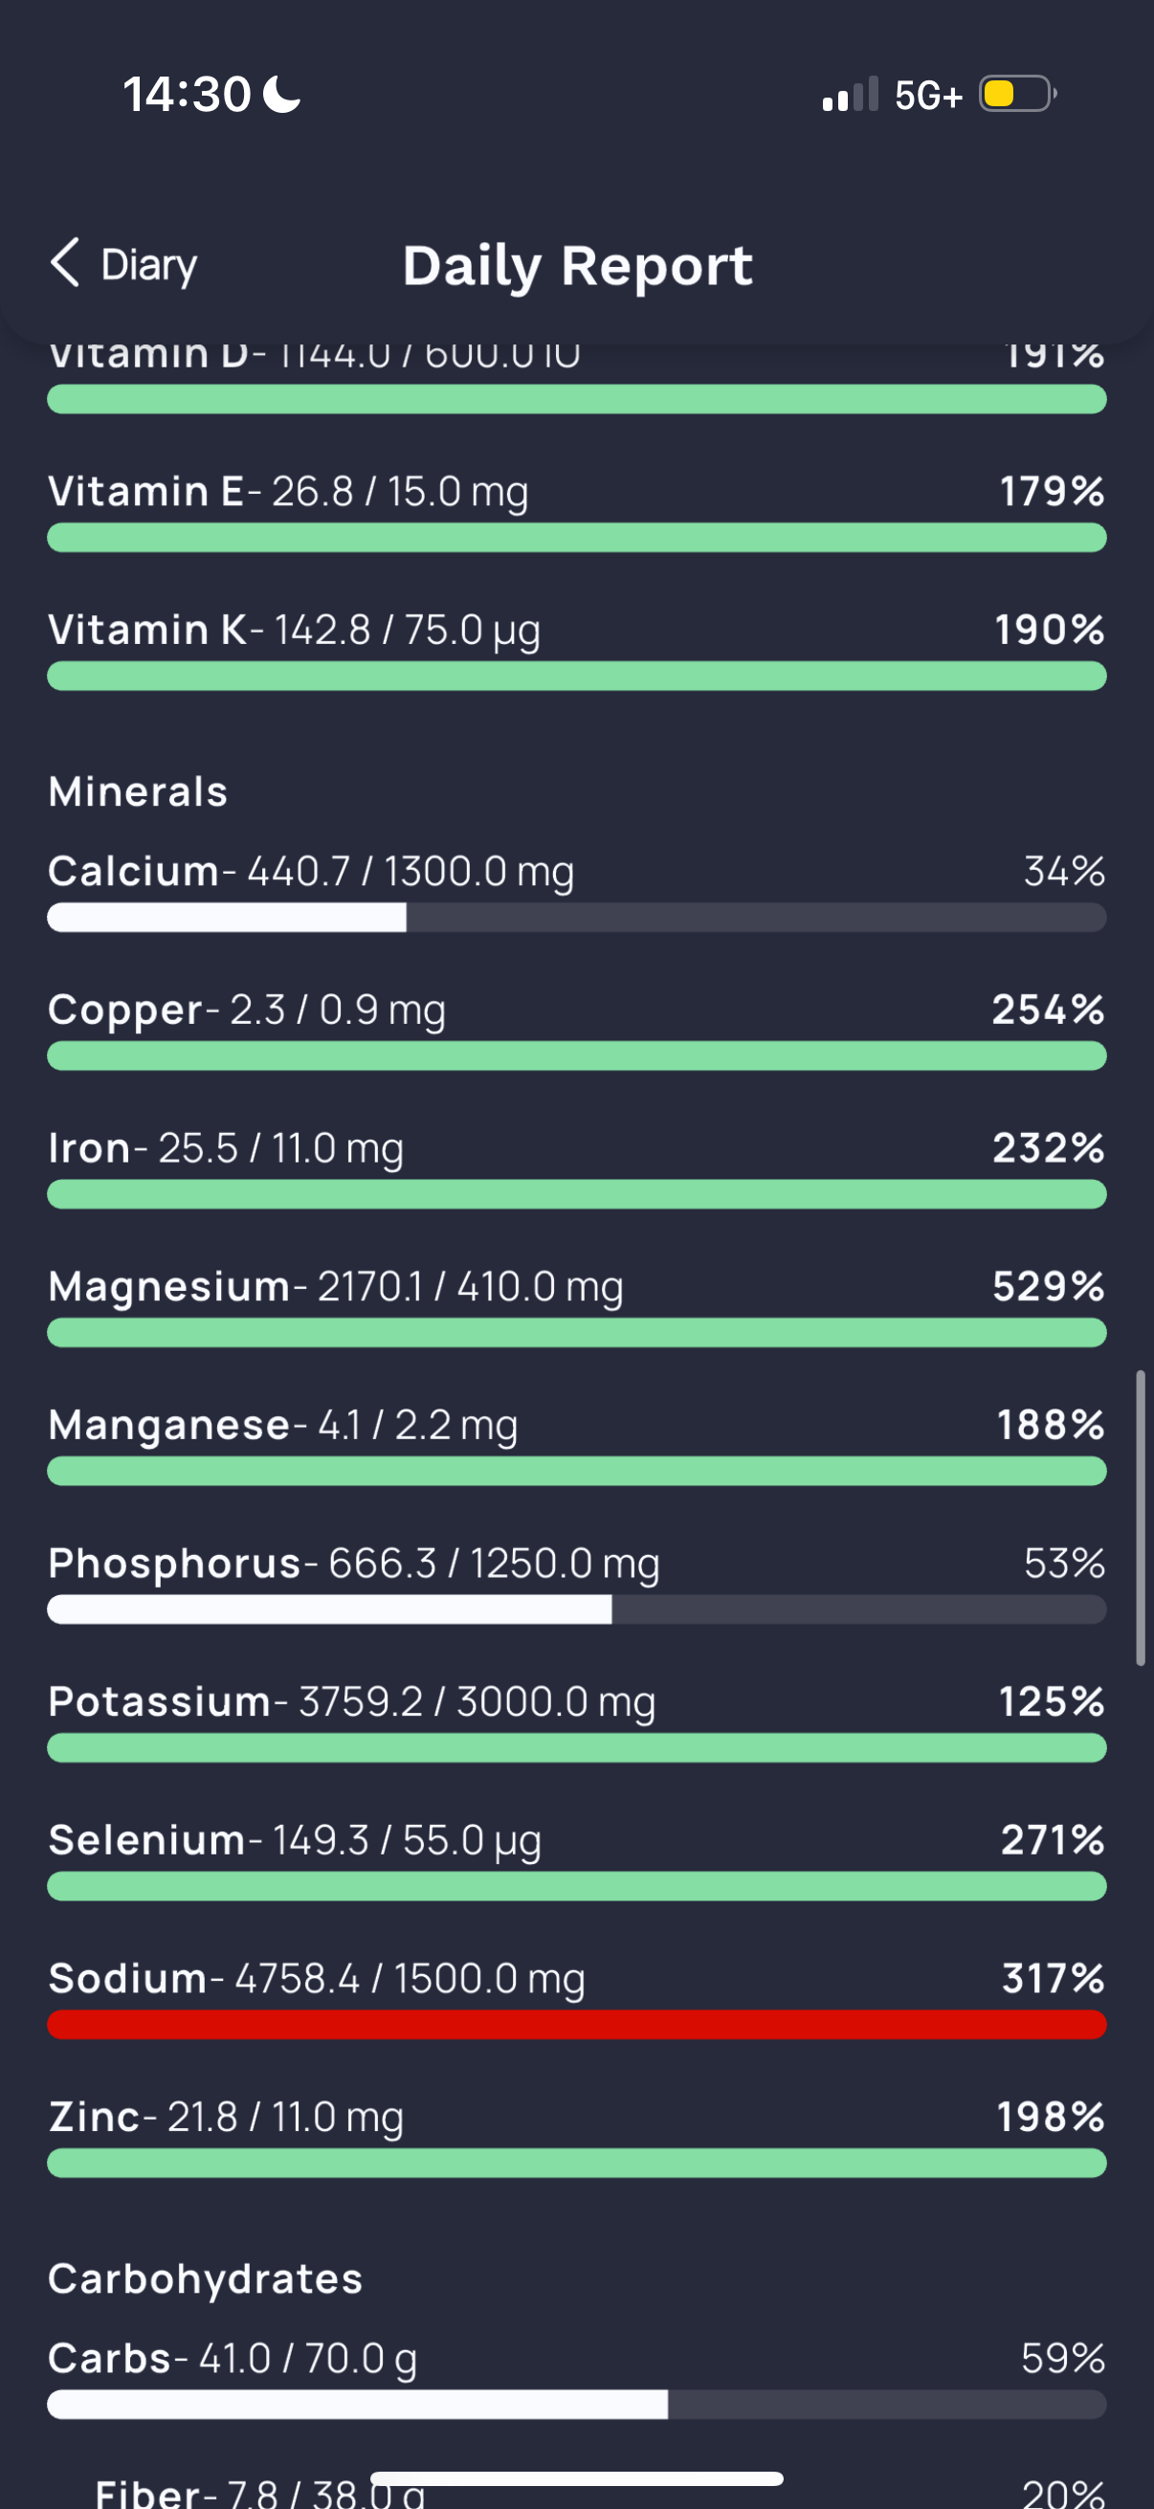Tap the 5G+ network indicator
This screenshot has height=2509, width=1154.
tap(929, 96)
